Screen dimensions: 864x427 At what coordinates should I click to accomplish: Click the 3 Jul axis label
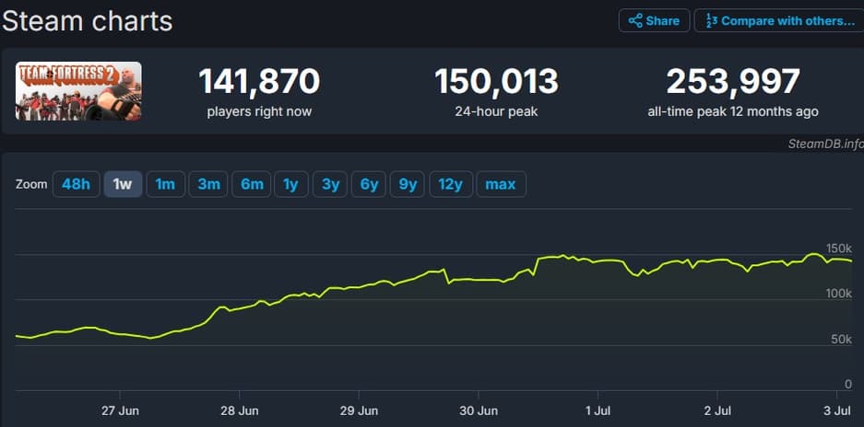pos(837,410)
